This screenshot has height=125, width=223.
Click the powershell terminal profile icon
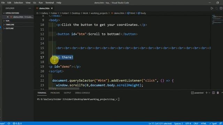(192, 93)
